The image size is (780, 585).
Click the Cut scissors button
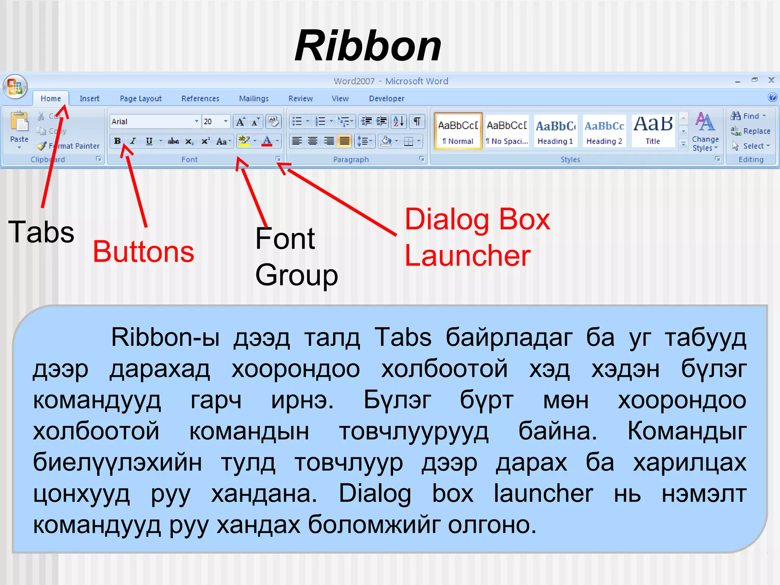pos(49,116)
